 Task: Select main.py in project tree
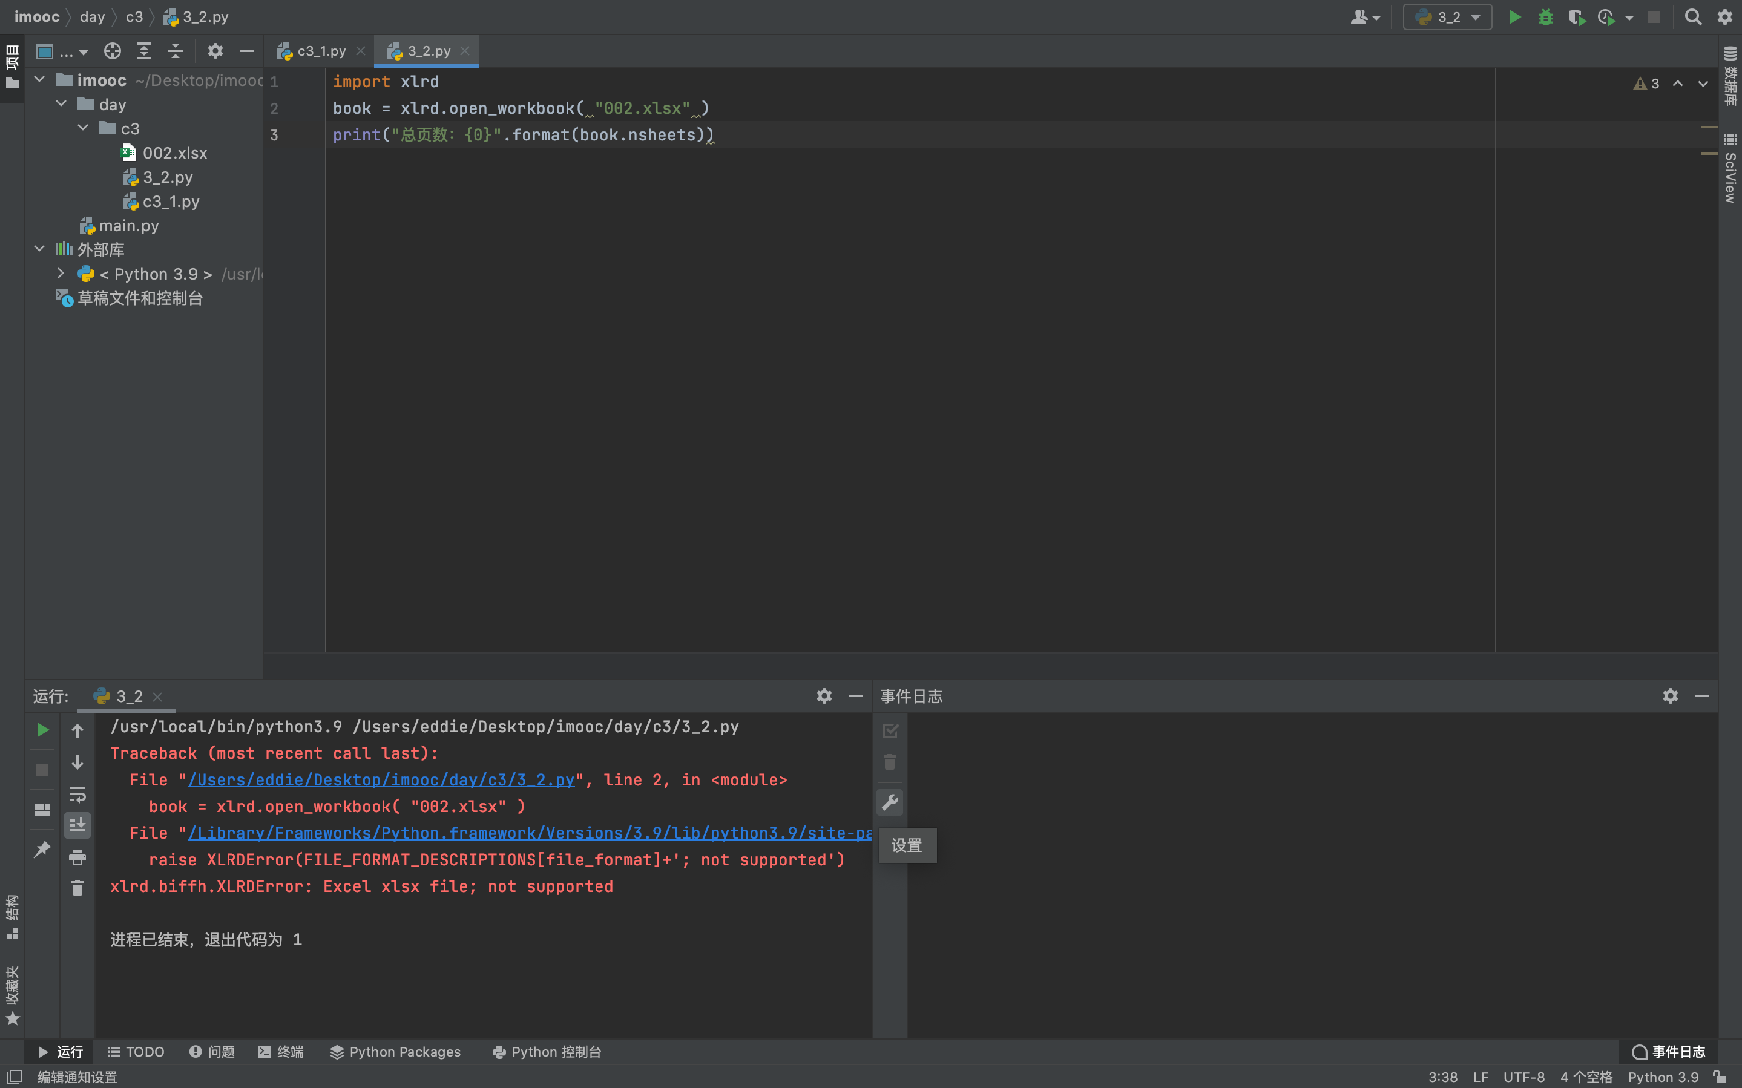click(119, 226)
